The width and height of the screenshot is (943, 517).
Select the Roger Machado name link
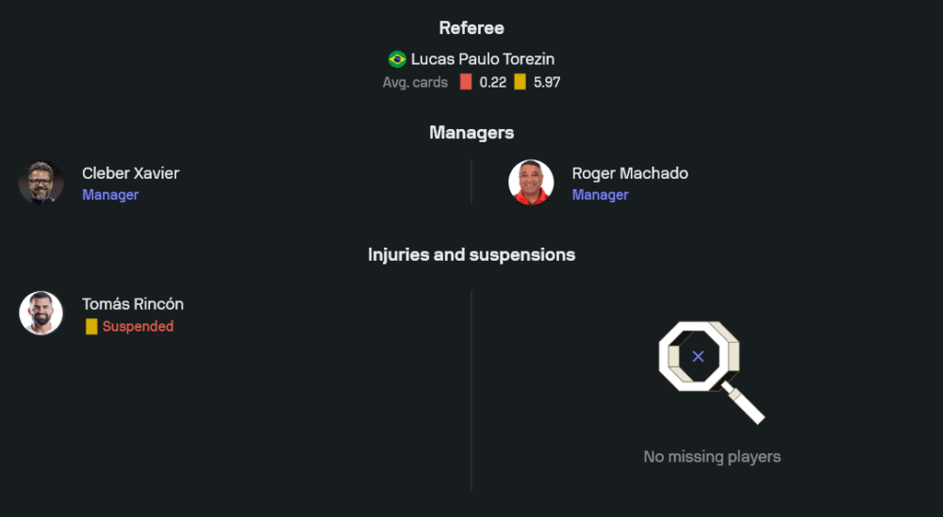pyautogui.click(x=630, y=173)
